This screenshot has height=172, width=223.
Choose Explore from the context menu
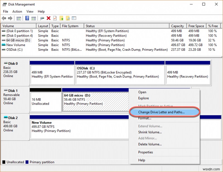coord(164,98)
